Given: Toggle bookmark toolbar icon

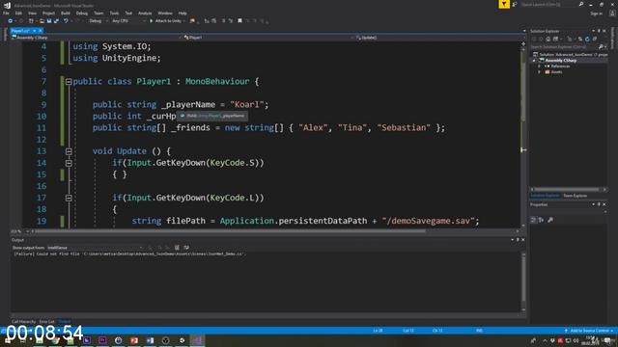Looking at the screenshot, I should click(239, 21).
